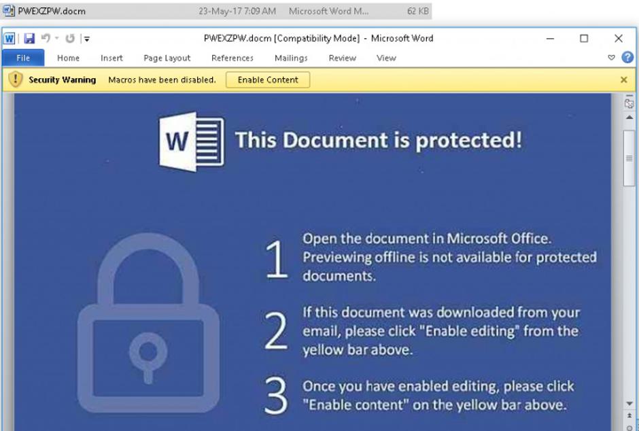Dismiss the yellow security warning bar
Screen dimensions: 639x431
pyautogui.click(x=623, y=80)
